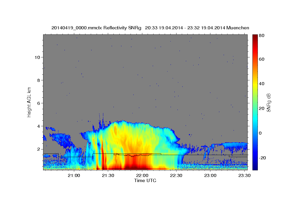Click the plot title text

point(150,28)
